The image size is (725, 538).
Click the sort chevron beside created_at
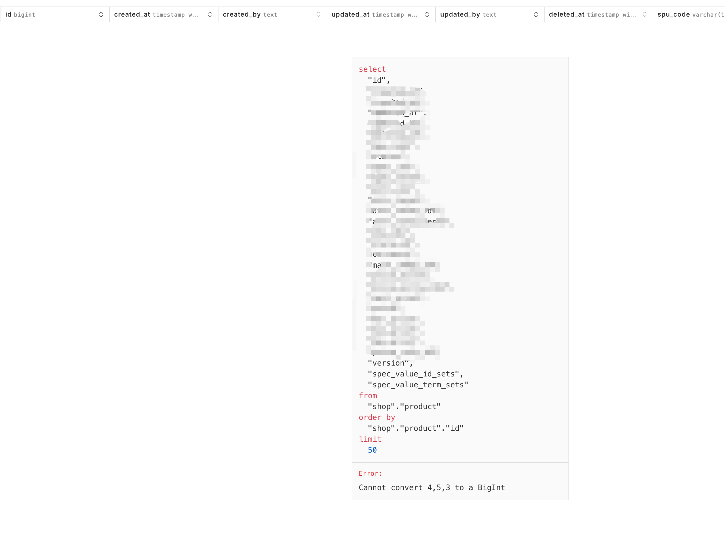[x=210, y=14]
